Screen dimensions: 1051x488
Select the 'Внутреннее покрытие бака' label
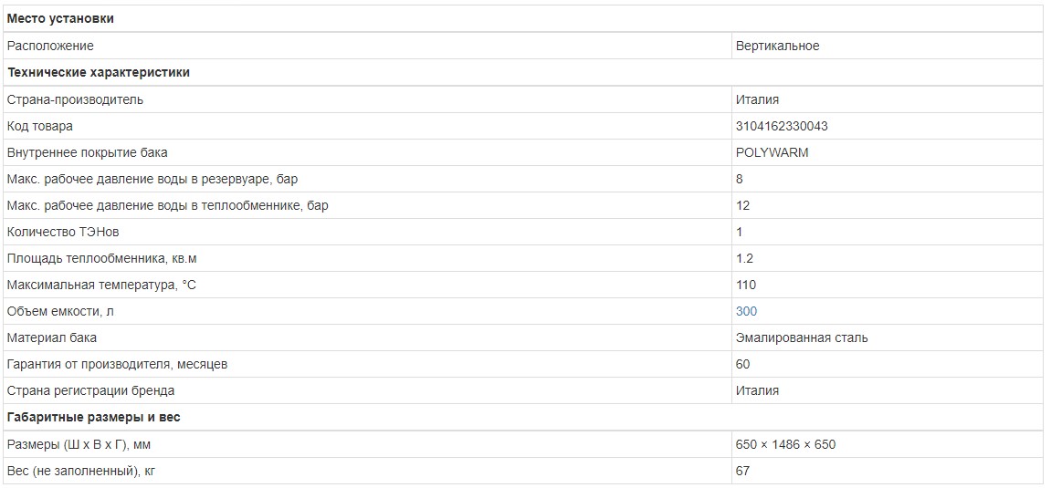click(88, 152)
